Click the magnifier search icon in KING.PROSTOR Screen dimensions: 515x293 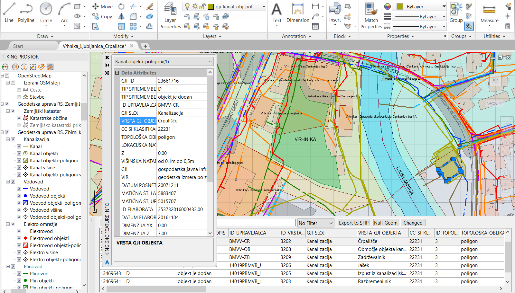click(x=15, y=67)
